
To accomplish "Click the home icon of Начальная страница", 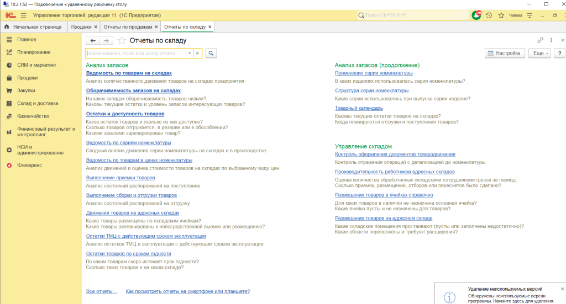I will pyautogui.click(x=7, y=26).
